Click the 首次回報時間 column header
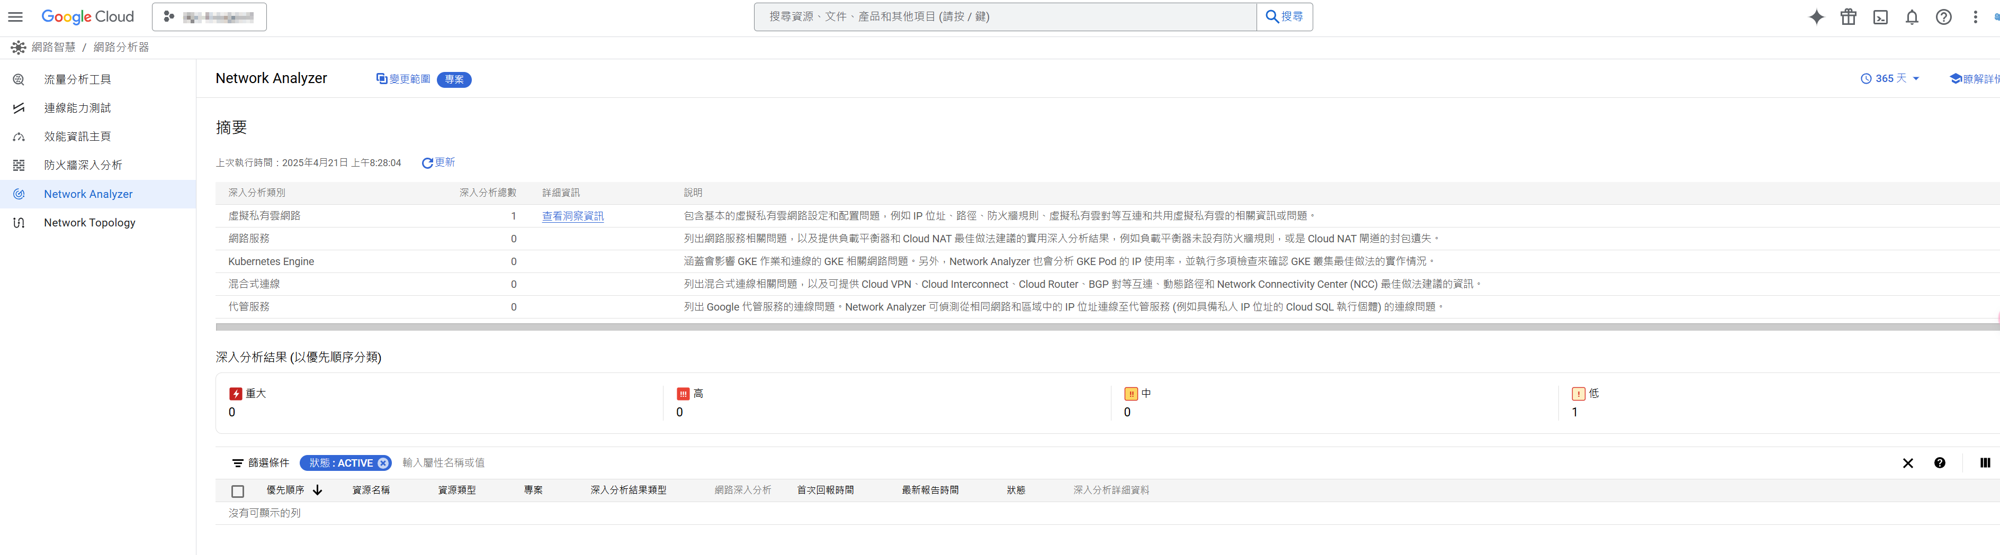Screen dimensions: 2000x555 tap(826, 490)
